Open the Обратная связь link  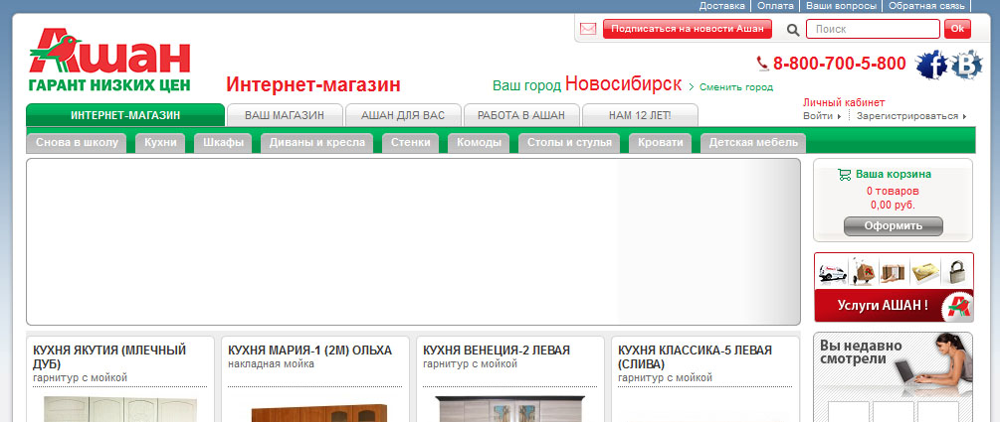click(924, 6)
